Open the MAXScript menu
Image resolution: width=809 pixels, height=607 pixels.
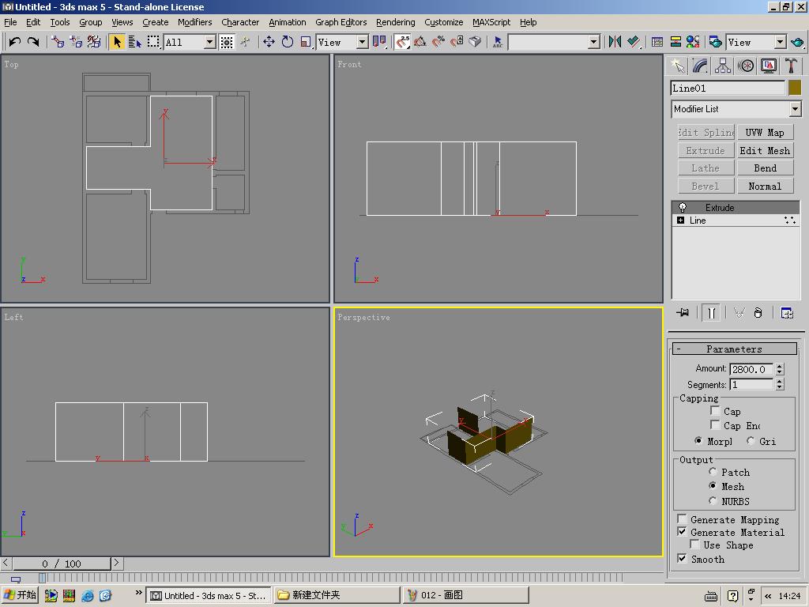tap(491, 22)
